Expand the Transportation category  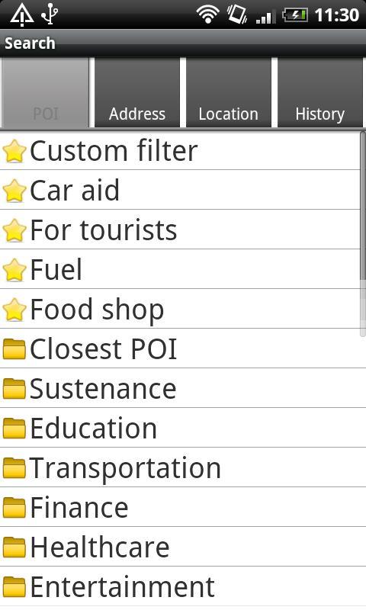point(183,467)
